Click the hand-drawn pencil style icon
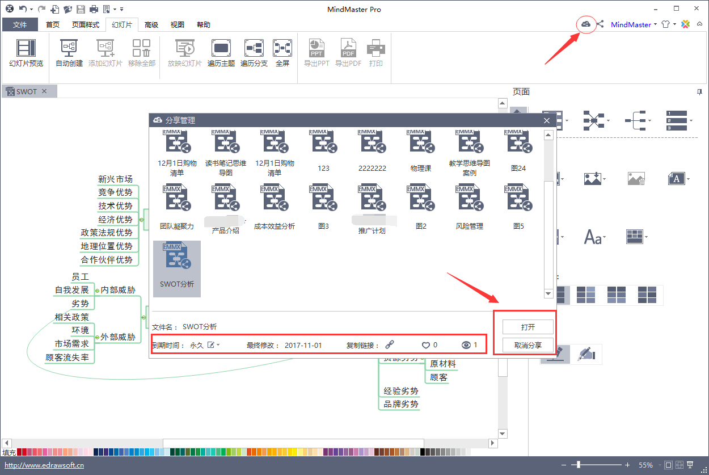Screen dimensions: 709x475 586,354
